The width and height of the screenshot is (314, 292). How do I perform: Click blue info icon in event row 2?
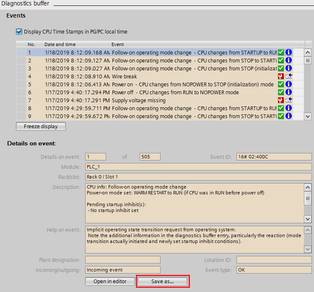pos(288,60)
